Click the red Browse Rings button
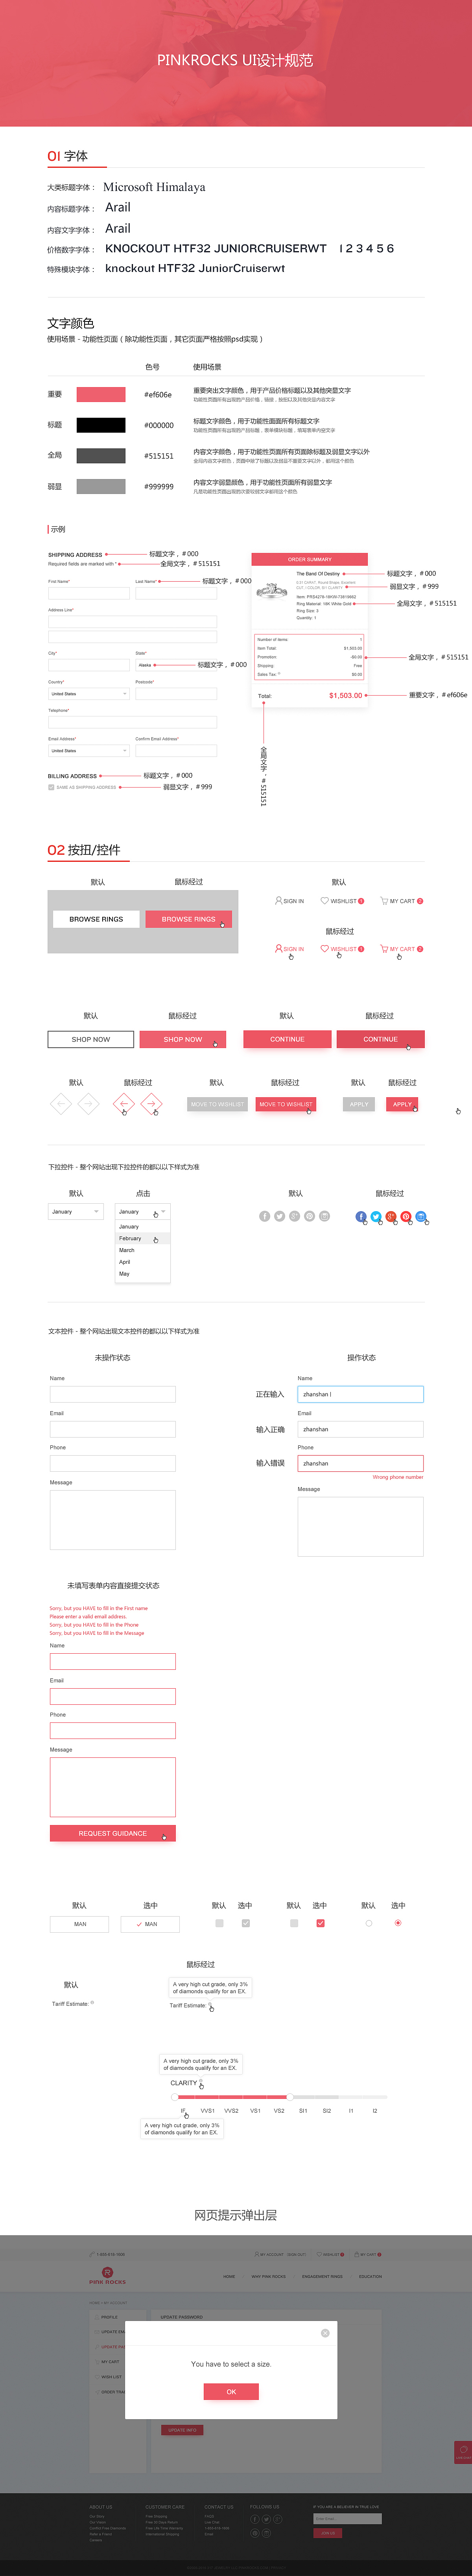The height and width of the screenshot is (2576, 472). point(189,919)
